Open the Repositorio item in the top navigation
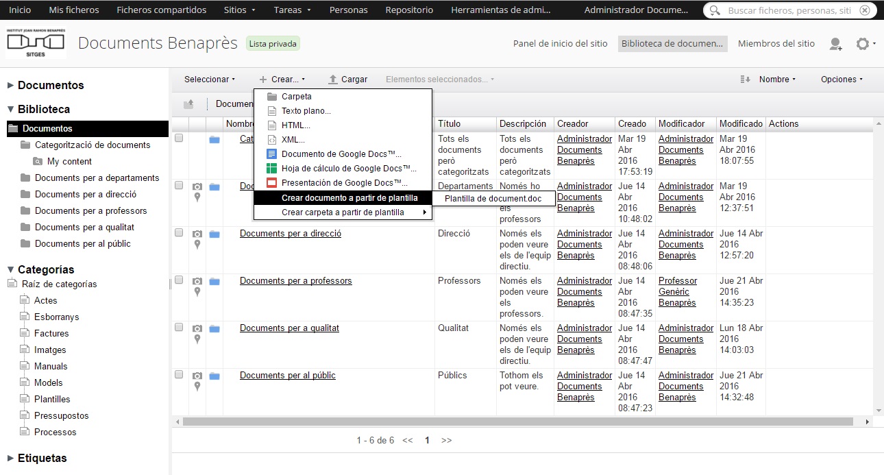The width and height of the screenshot is (884, 475). coord(409,10)
